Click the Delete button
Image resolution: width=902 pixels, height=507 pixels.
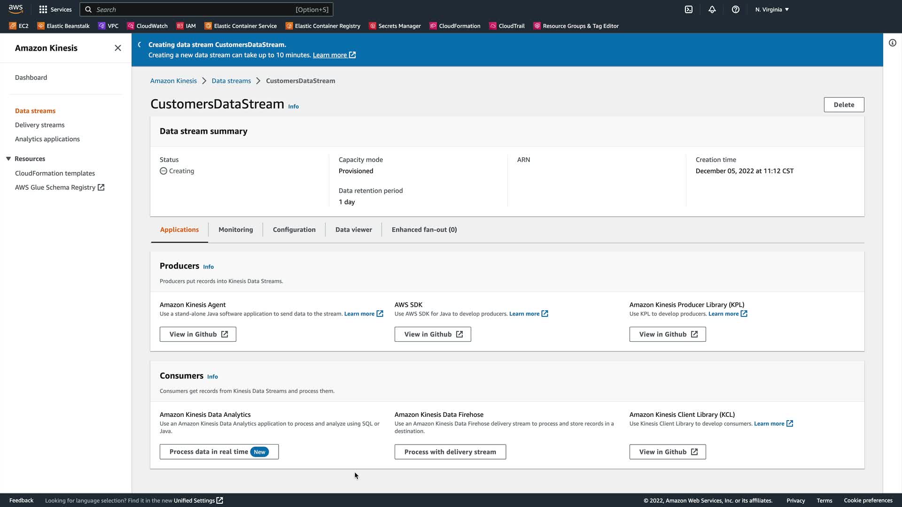click(844, 105)
